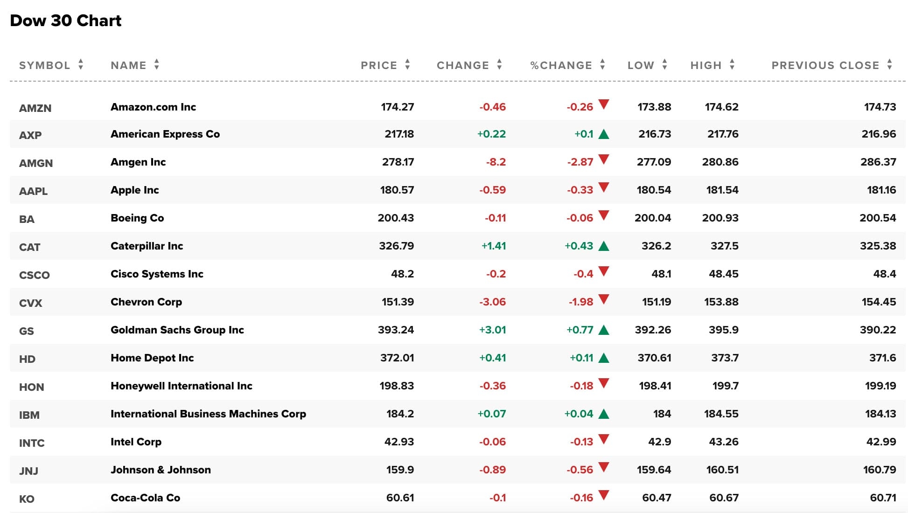The height and width of the screenshot is (513, 908).
Task: Select the Johnson & Johnson row
Action: coord(161,470)
